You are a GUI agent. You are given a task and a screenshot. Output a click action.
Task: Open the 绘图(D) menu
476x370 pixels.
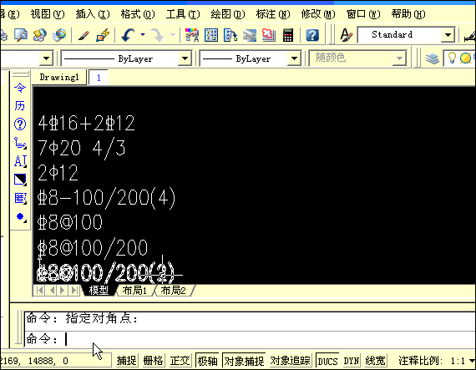(228, 14)
